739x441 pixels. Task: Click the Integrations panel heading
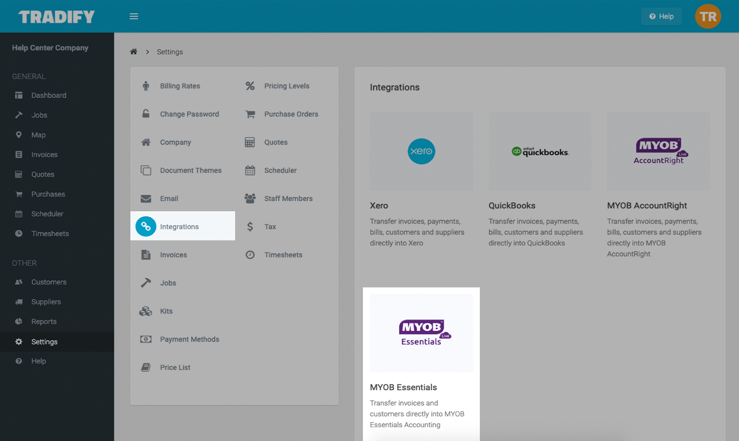point(395,87)
